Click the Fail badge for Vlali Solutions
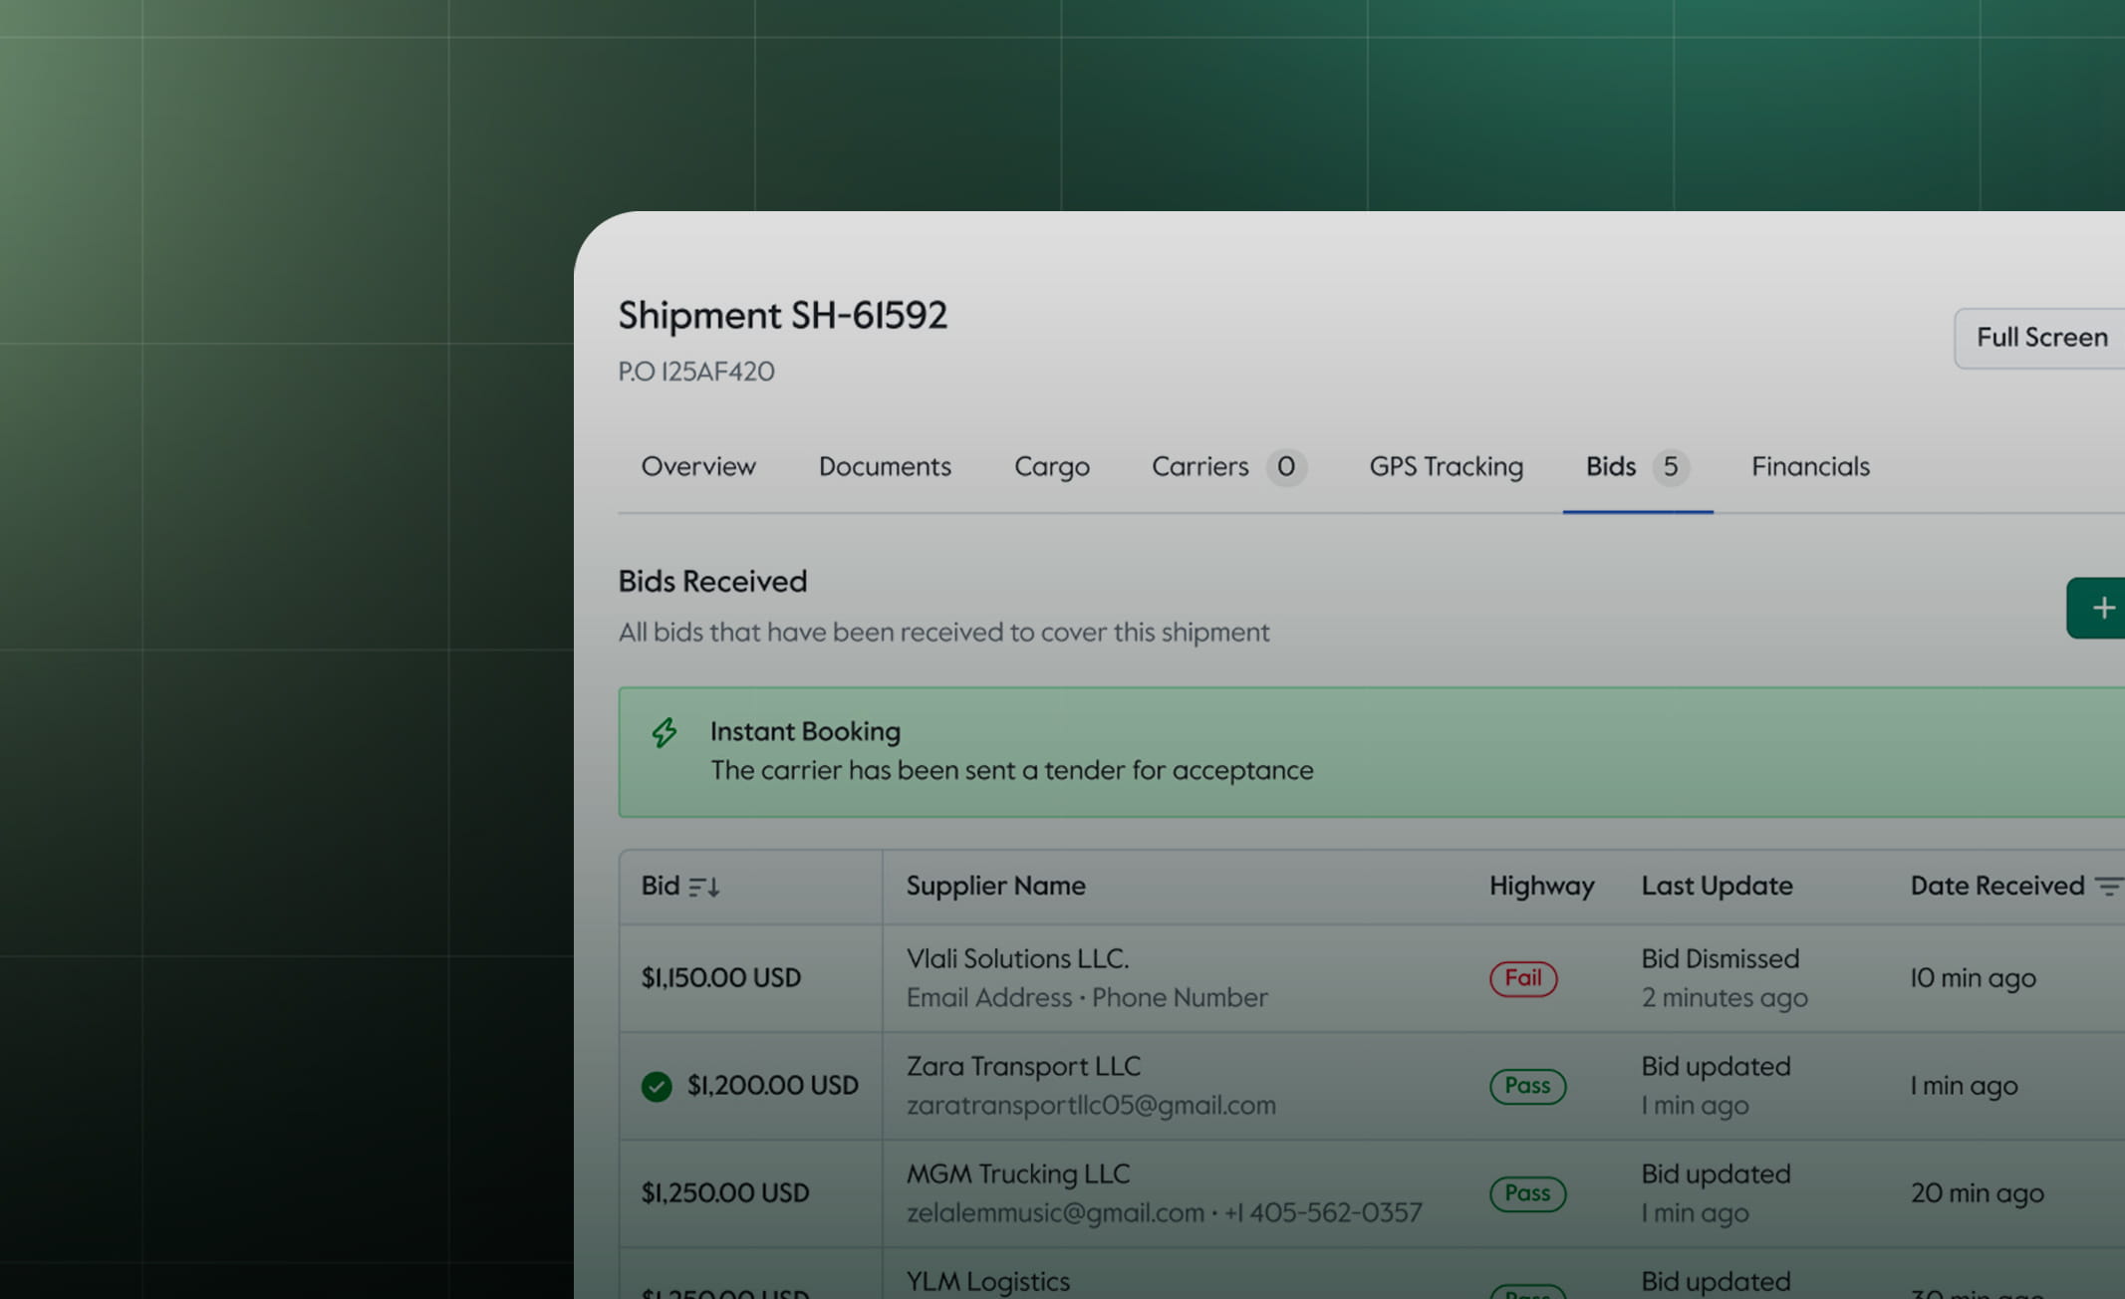Viewport: 2125px width, 1299px height. (1522, 978)
